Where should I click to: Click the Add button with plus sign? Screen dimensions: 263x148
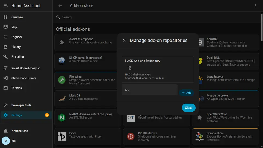click(187, 93)
